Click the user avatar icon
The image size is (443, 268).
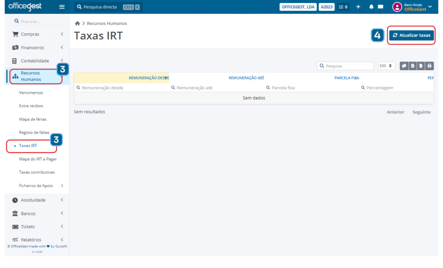pos(397,7)
